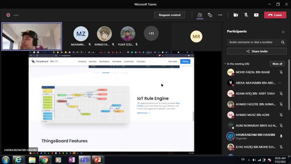The image size is (291, 164).
Task: Open OneNote from the taskbar
Action: point(72,160)
